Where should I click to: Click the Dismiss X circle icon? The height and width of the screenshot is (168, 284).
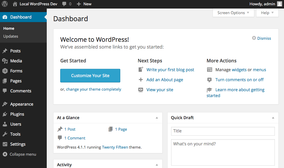pos(254,38)
